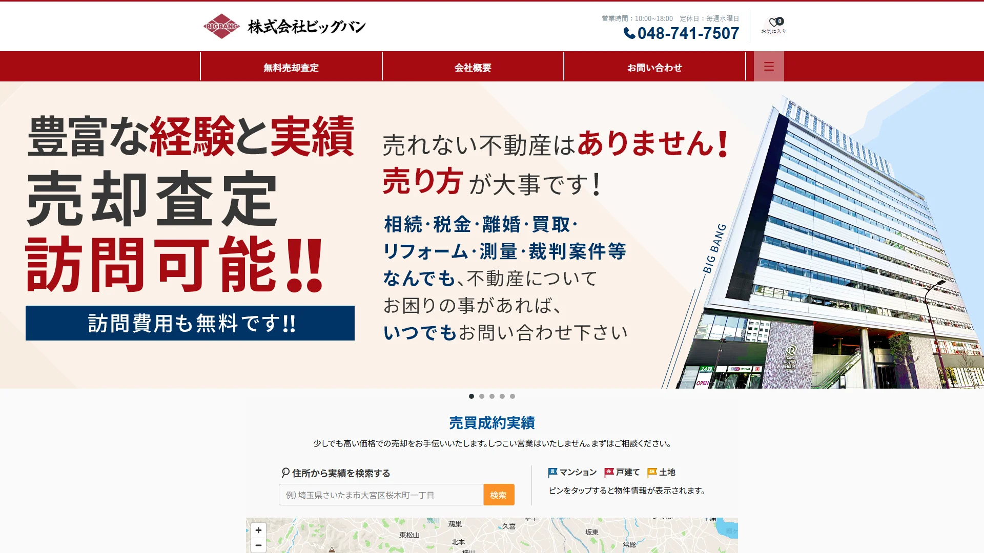The image size is (984, 553).
Task: Select the first carousel dot
Action: coord(471,396)
